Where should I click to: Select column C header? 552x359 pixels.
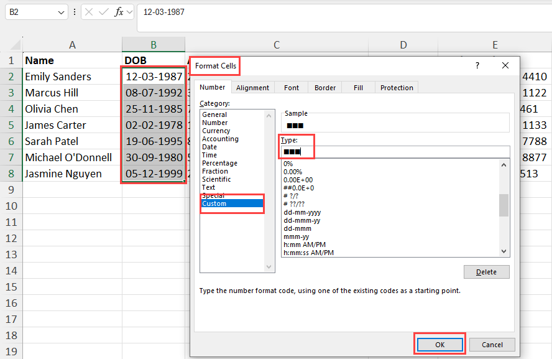click(x=277, y=45)
